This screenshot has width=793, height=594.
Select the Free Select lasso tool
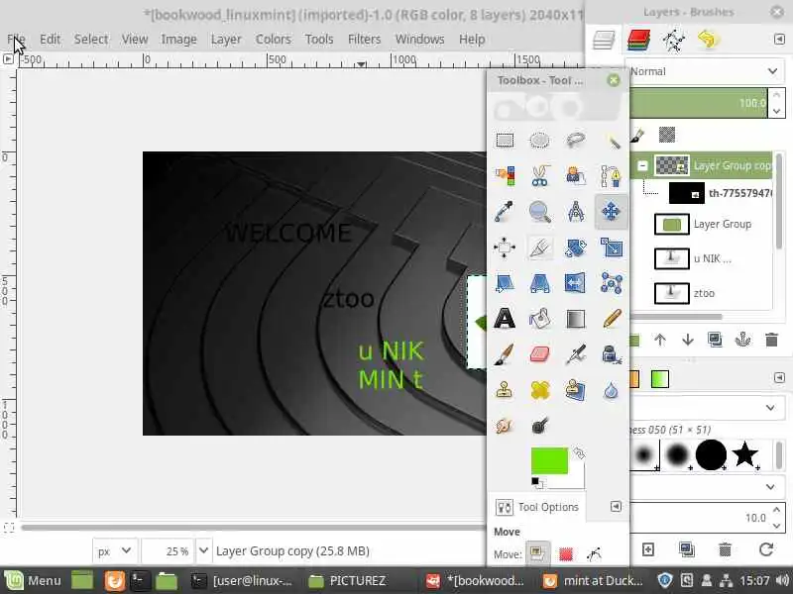pos(576,140)
